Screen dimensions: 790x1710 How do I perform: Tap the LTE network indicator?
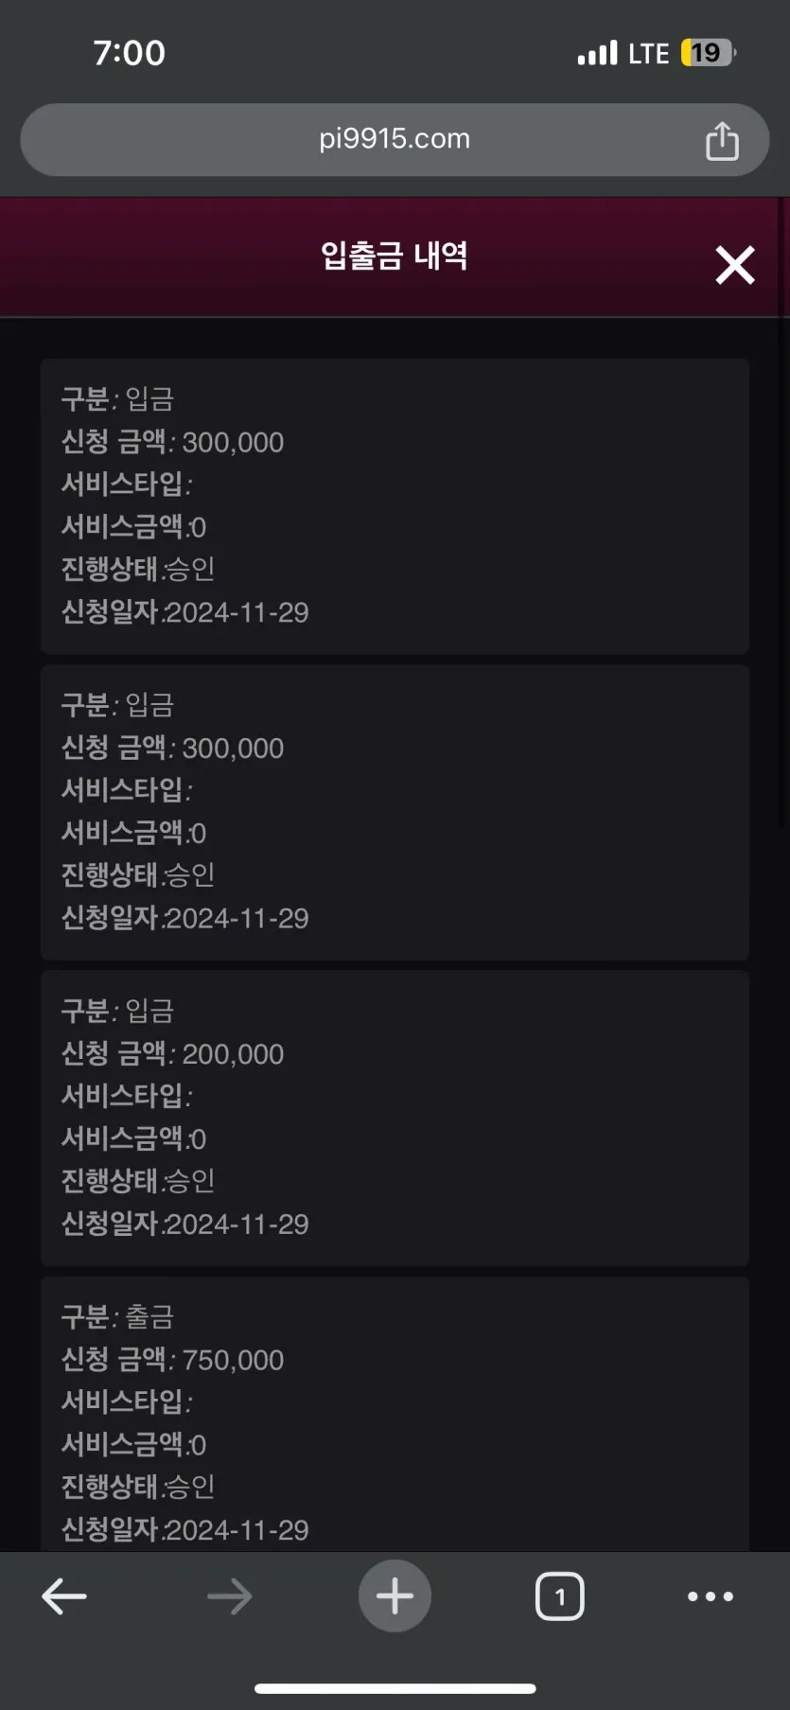point(648,53)
